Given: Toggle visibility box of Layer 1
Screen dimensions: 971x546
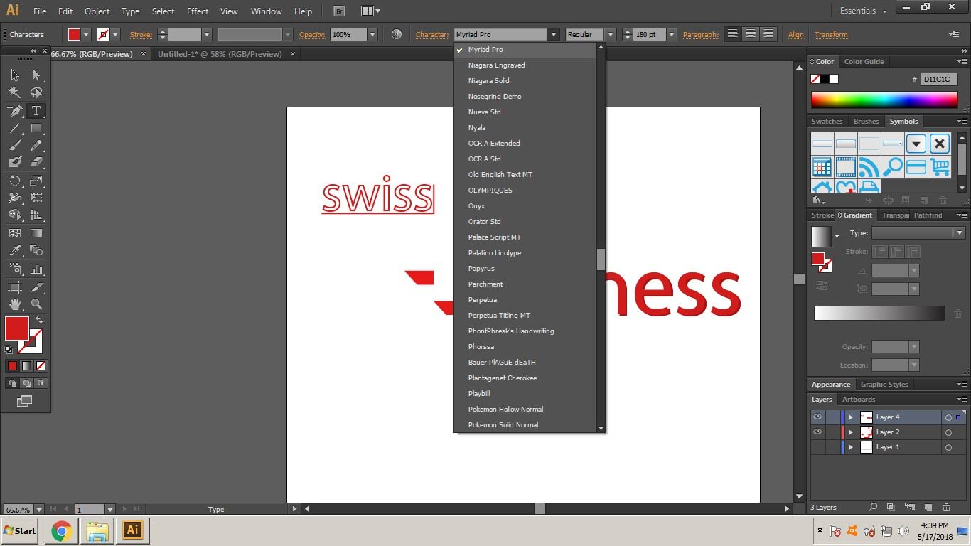Looking at the screenshot, I should point(817,447).
